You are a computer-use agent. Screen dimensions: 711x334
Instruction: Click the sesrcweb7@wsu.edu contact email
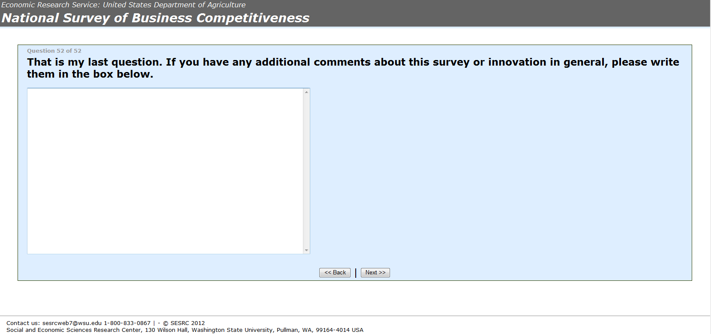(x=72, y=323)
